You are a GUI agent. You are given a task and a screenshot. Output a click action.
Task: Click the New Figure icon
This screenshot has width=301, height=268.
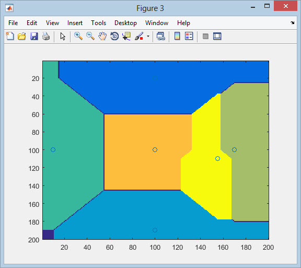[x=10, y=36]
